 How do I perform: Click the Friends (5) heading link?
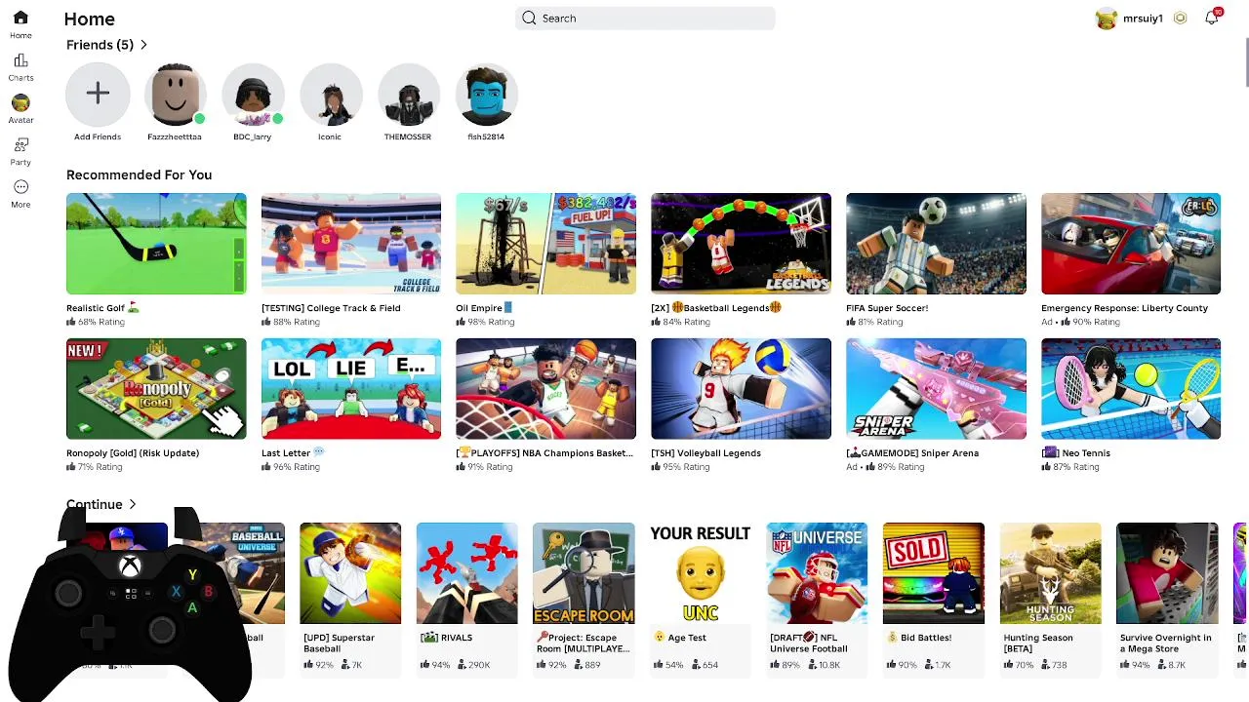coord(100,45)
